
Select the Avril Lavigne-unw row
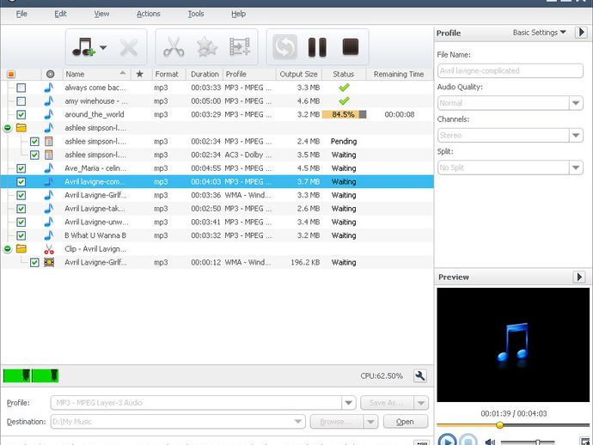pyautogui.click(x=217, y=222)
